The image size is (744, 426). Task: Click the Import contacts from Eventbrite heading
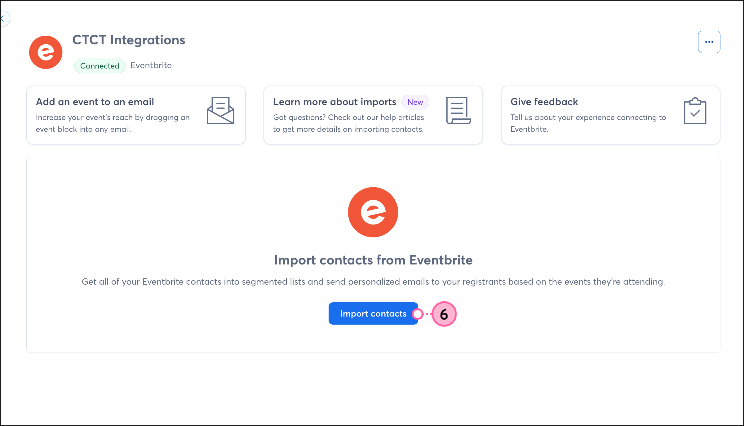tap(373, 260)
